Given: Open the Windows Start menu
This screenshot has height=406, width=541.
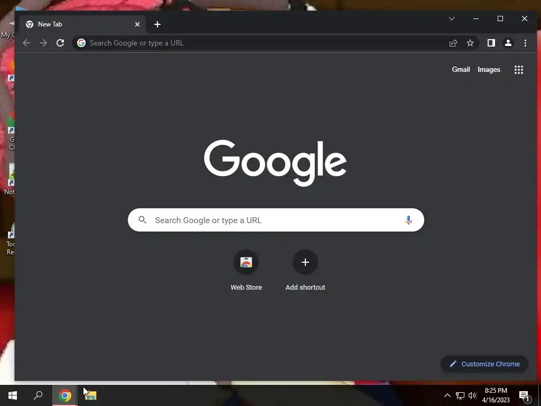Looking at the screenshot, I should [13, 395].
